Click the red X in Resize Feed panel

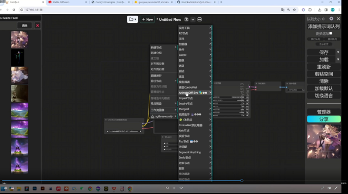pyautogui.click(x=38, y=26)
